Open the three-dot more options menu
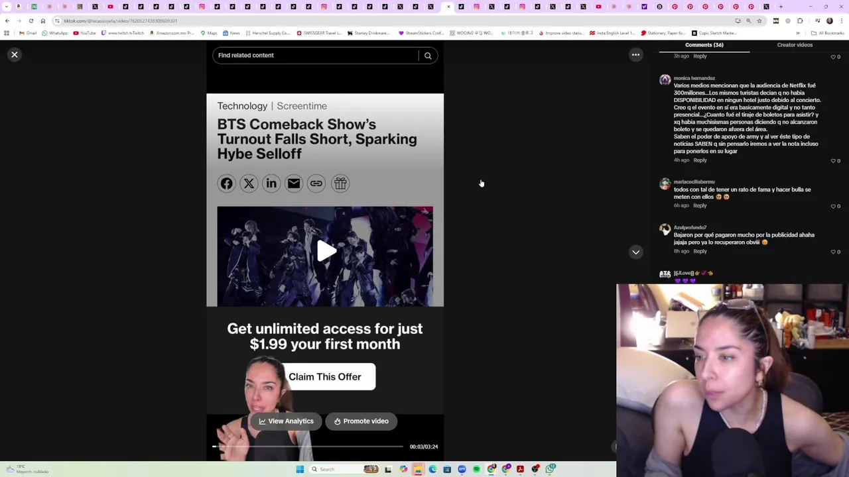 635,55
